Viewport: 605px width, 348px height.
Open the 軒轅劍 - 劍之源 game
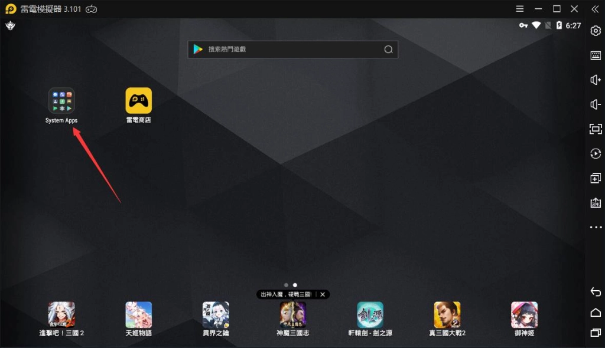click(370, 315)
